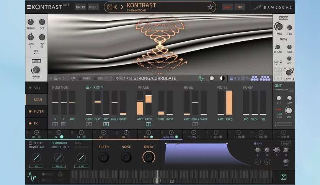Screen dimensions: 320x185
Task: Toggle the SEQ section power dot
Action: click(30, 88)
